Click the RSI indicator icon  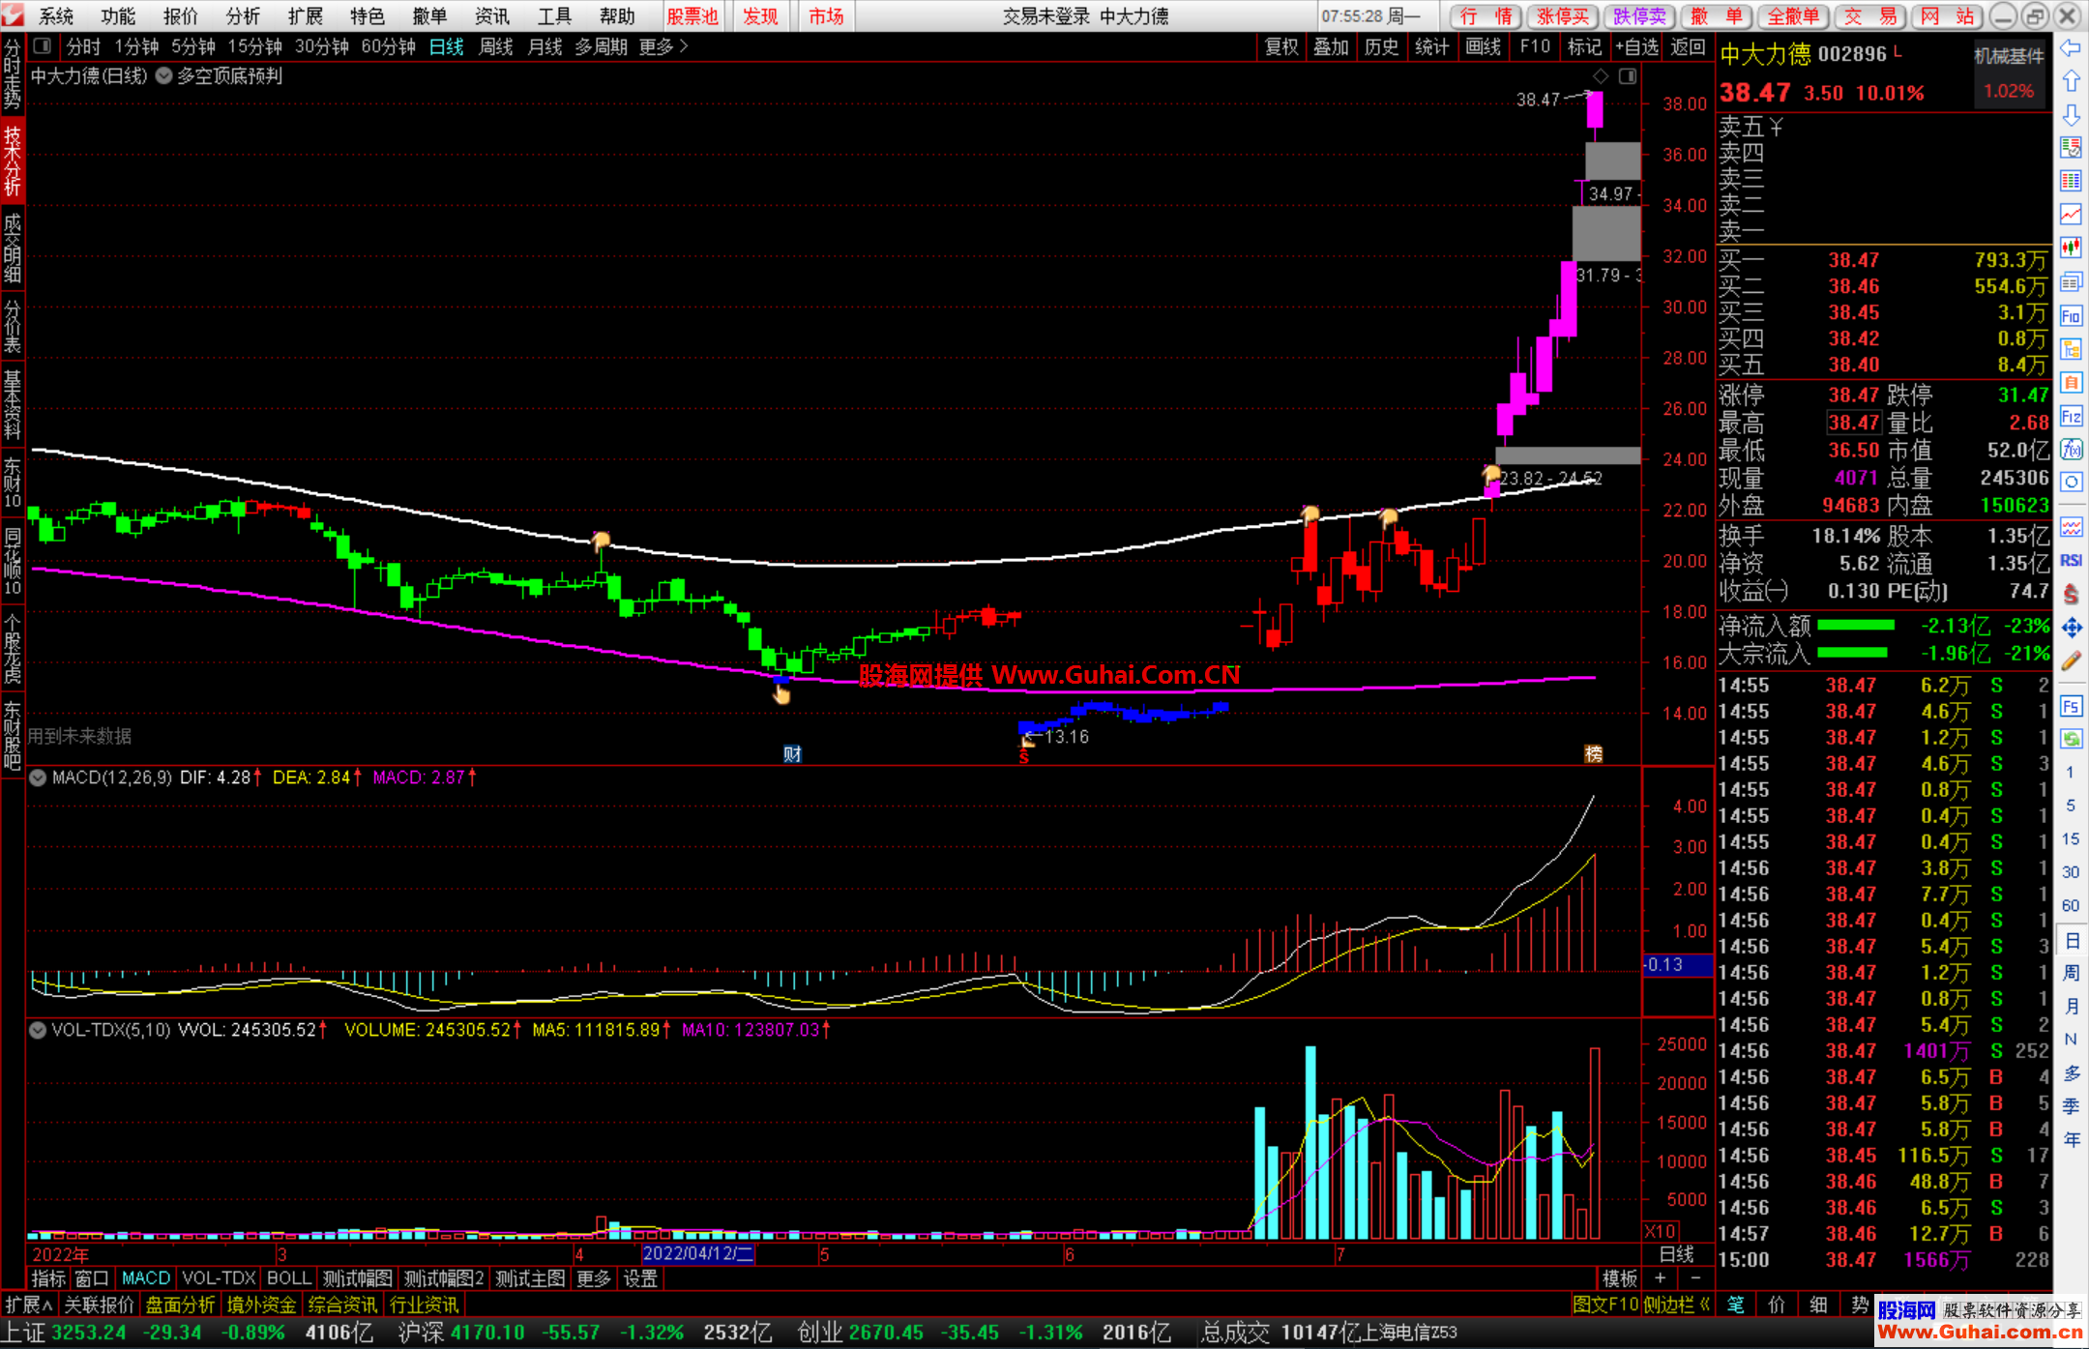tap(2071, 561)
